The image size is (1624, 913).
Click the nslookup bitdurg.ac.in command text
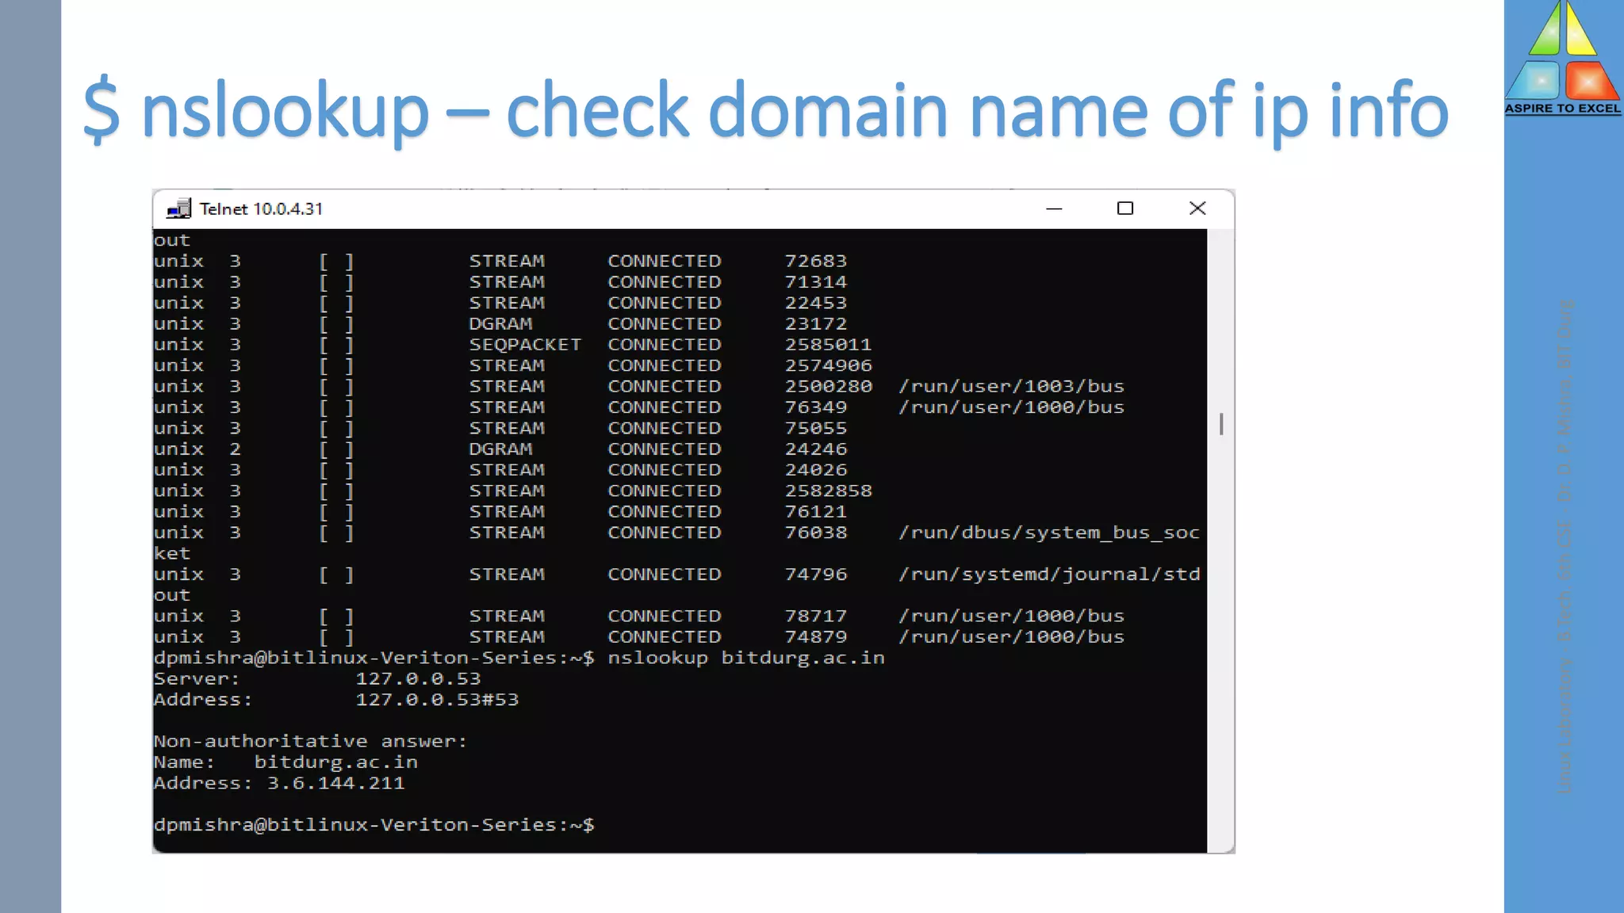tap(746, 658)
